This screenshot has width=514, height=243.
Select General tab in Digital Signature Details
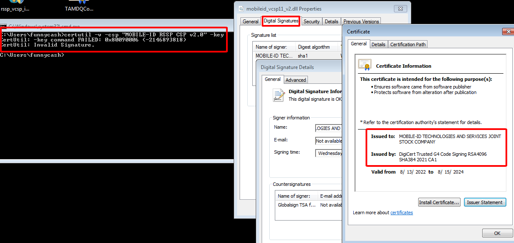pos(273,79)
